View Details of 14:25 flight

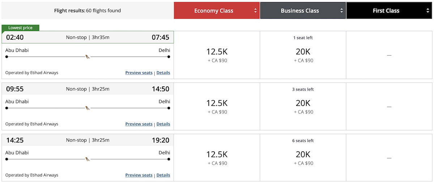tap(163, 175)
